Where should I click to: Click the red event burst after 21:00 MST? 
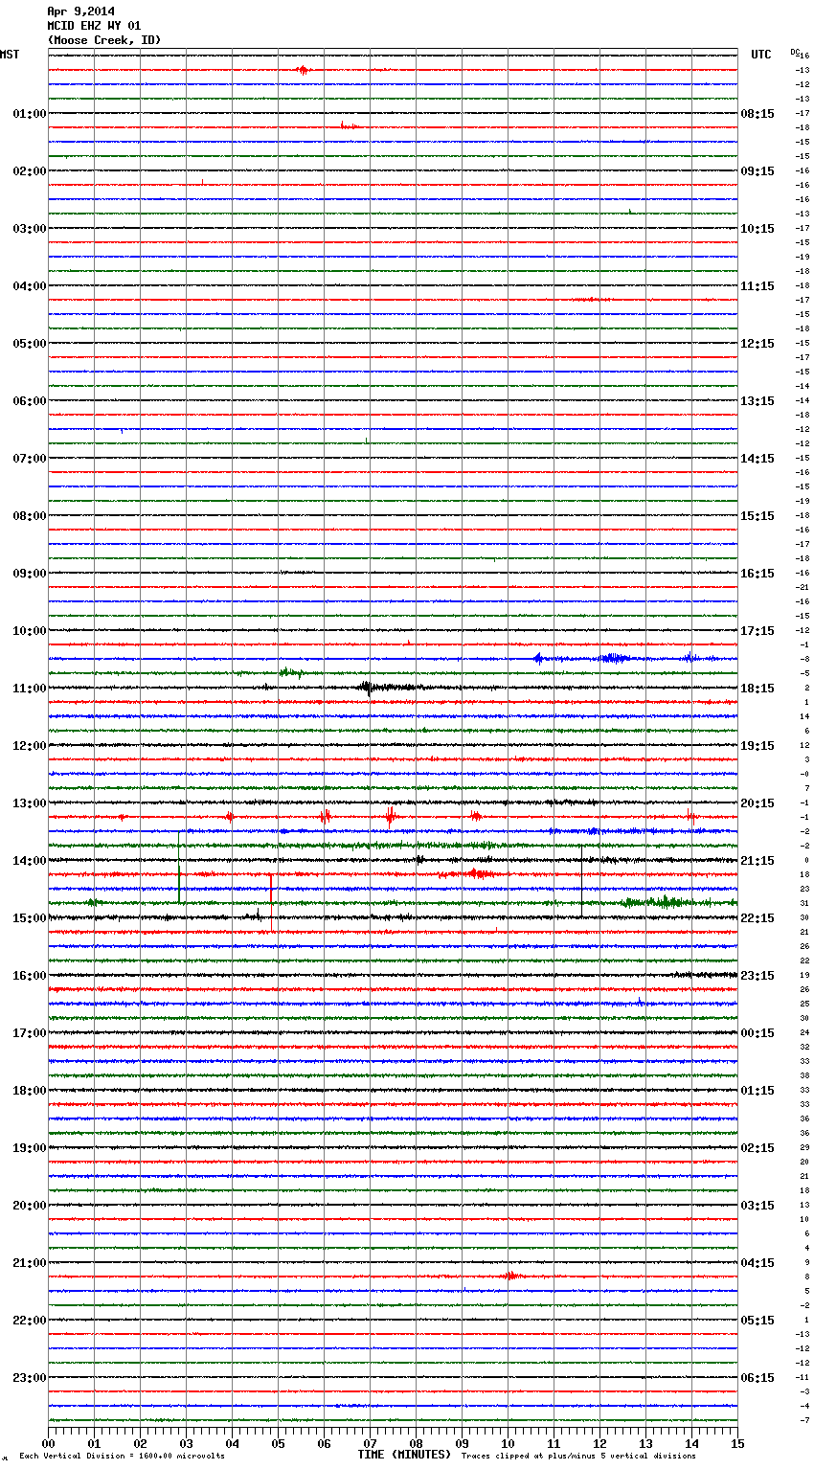[510, 1276]
